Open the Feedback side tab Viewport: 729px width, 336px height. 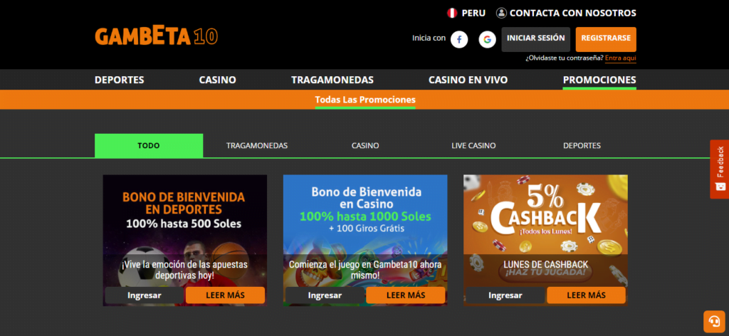coord(720,169)
